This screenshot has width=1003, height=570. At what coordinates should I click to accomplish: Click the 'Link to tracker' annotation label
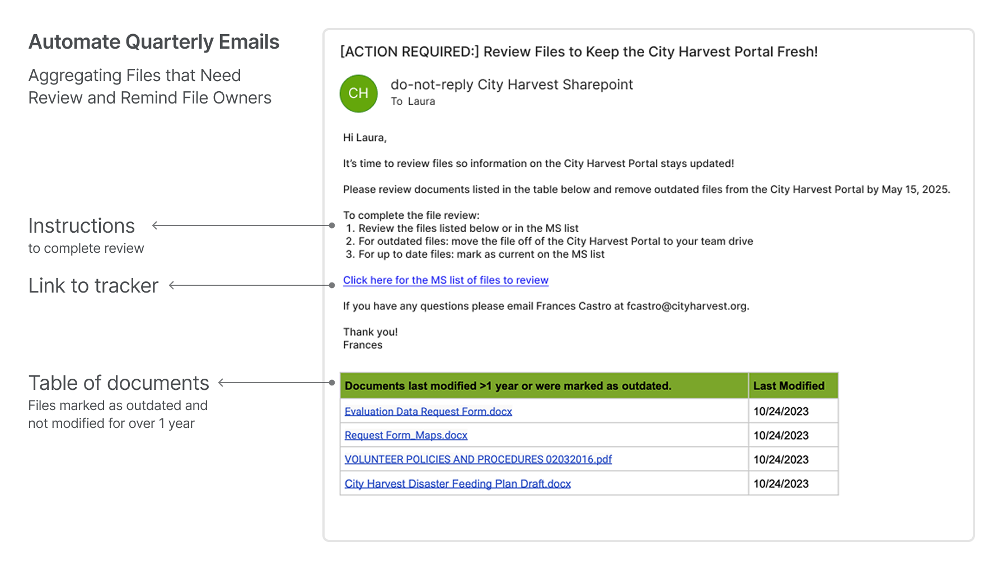(x=93, y=286)
